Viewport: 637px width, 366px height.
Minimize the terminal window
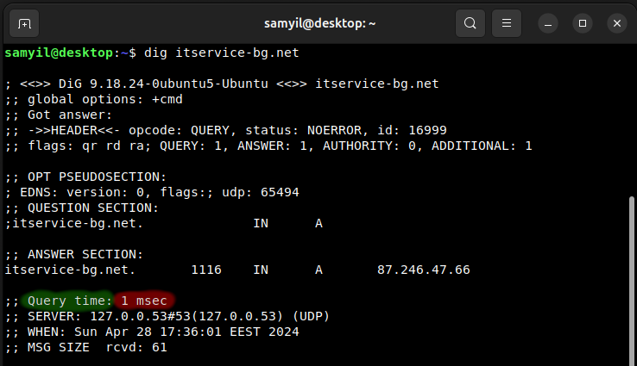(x=547, y=24)
